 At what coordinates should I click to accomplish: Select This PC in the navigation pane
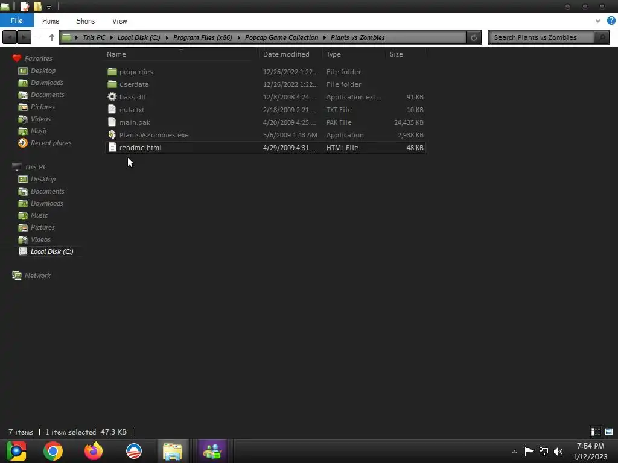click(36, 167)
